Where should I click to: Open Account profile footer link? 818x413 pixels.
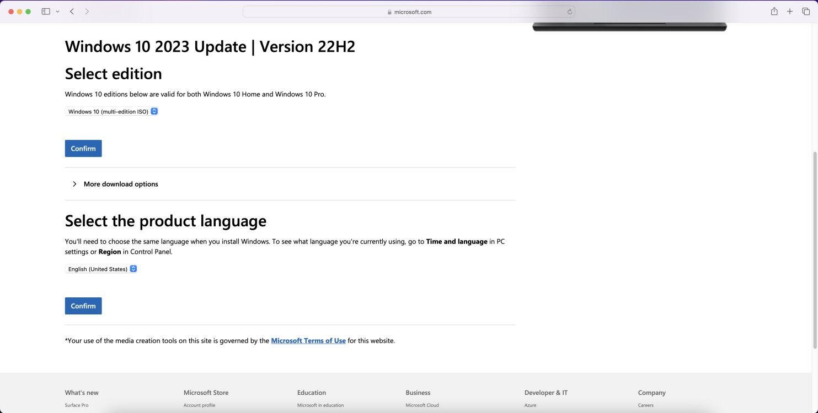(x=199, y=405)
